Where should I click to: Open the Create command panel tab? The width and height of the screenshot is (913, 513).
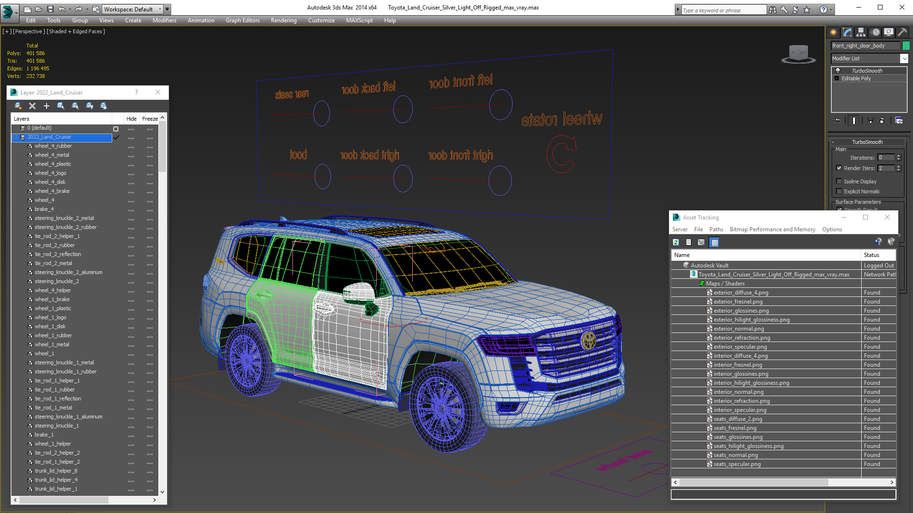point(834,32)
